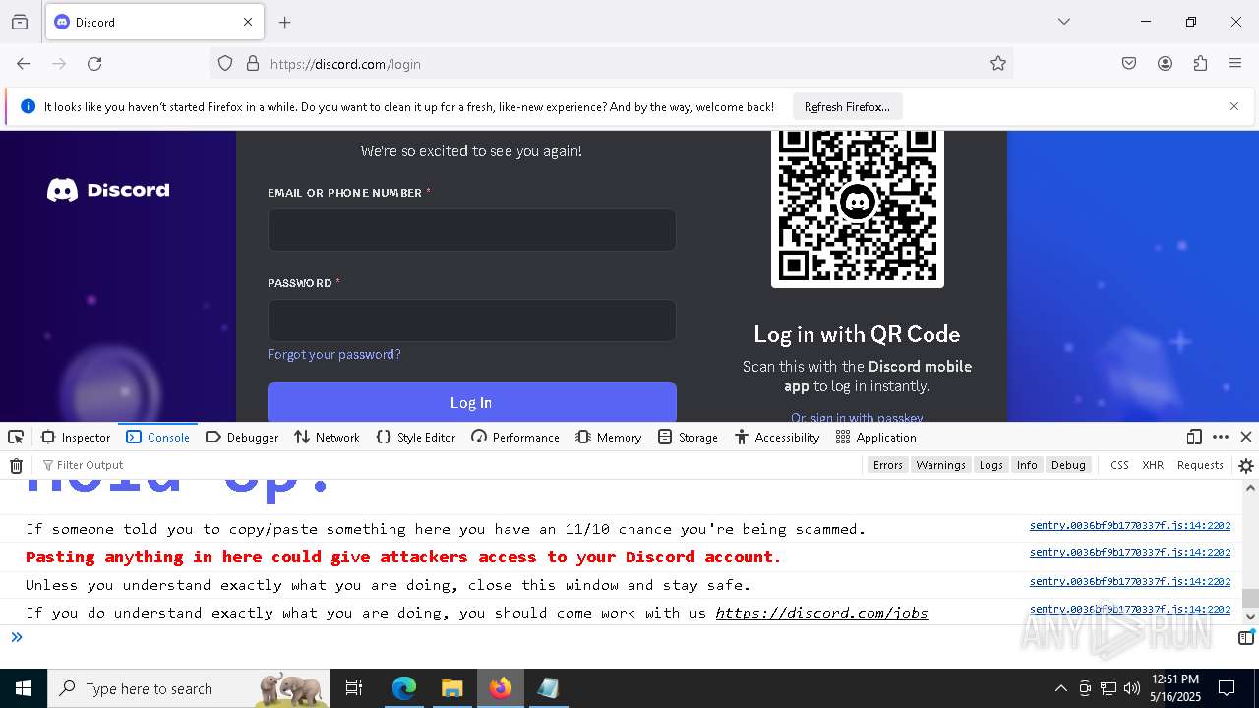Click the address bar URL
Image resolution: width=1259 pixels, height=708 pixels.
click(345, 64)
